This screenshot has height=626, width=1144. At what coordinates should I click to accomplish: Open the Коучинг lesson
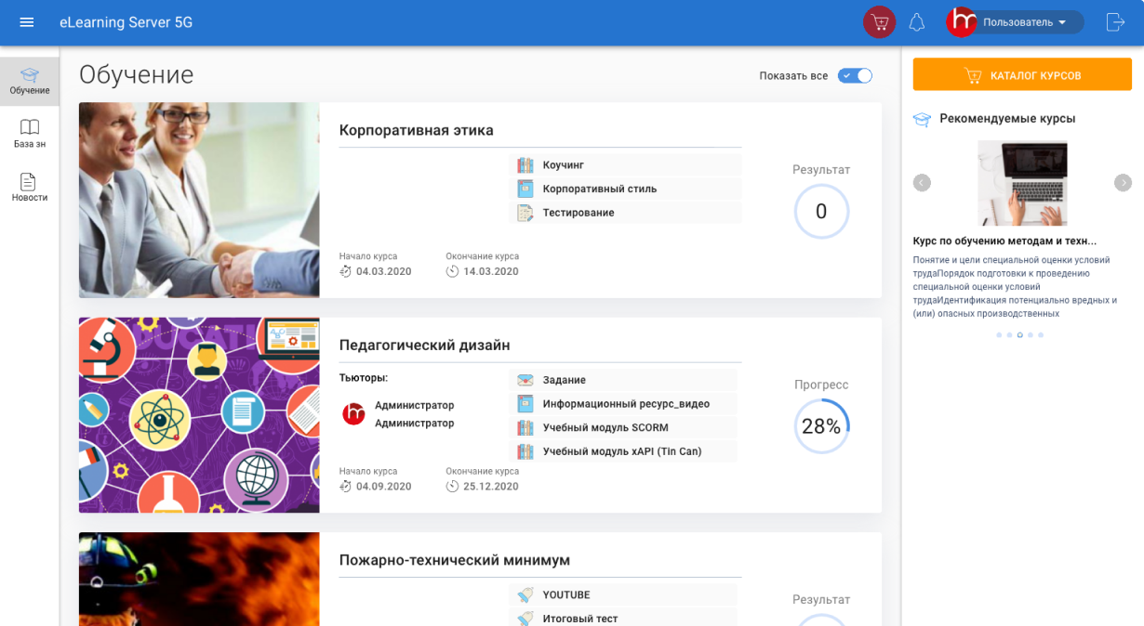tap(563, 165)
